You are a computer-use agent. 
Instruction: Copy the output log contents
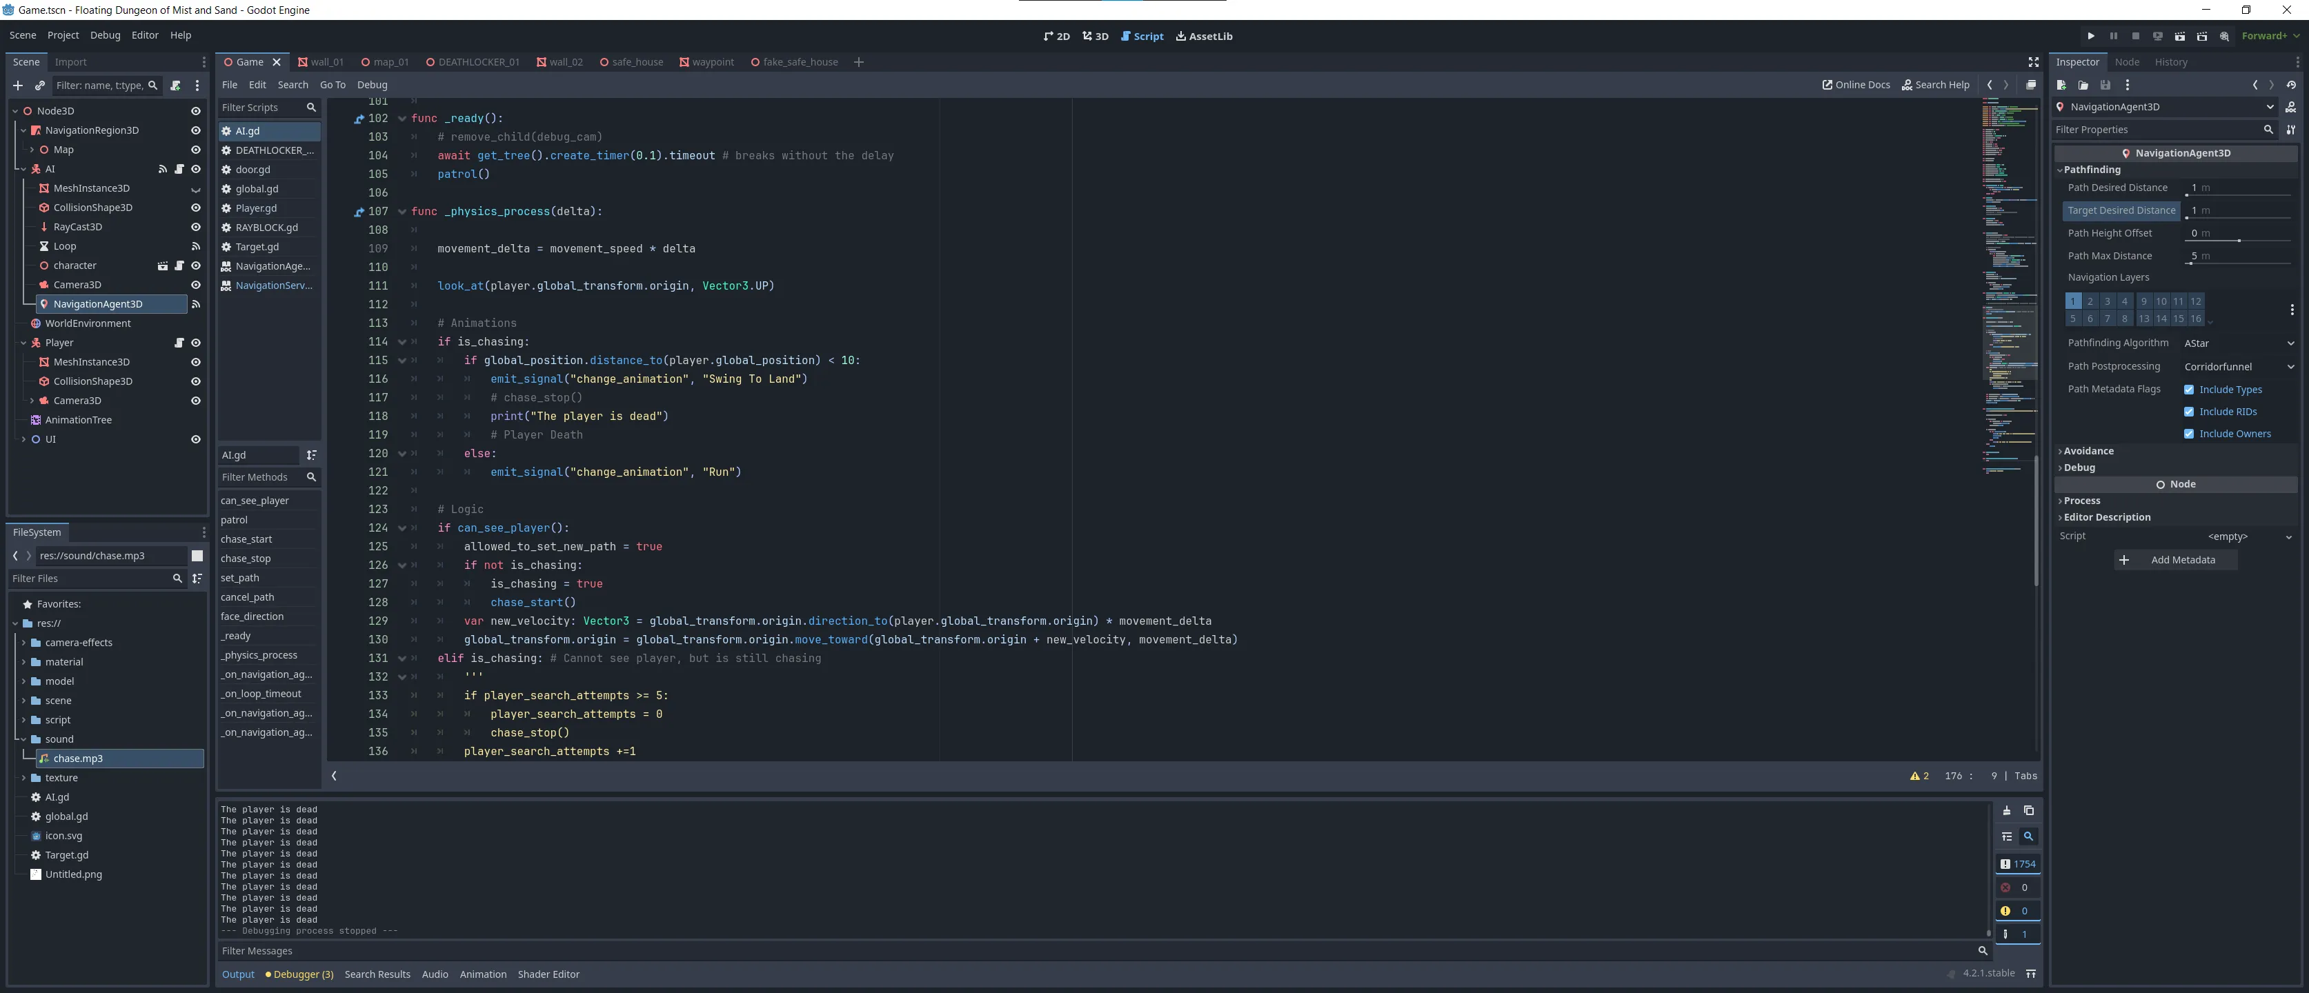(x=2028, y=810)
